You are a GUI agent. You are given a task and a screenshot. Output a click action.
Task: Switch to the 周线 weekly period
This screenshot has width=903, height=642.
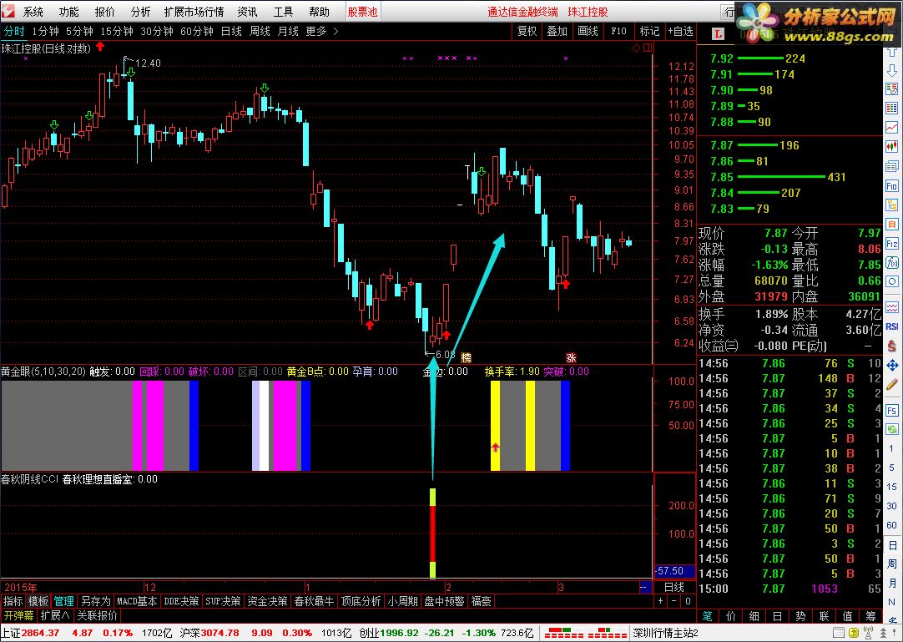click(260, 31)
